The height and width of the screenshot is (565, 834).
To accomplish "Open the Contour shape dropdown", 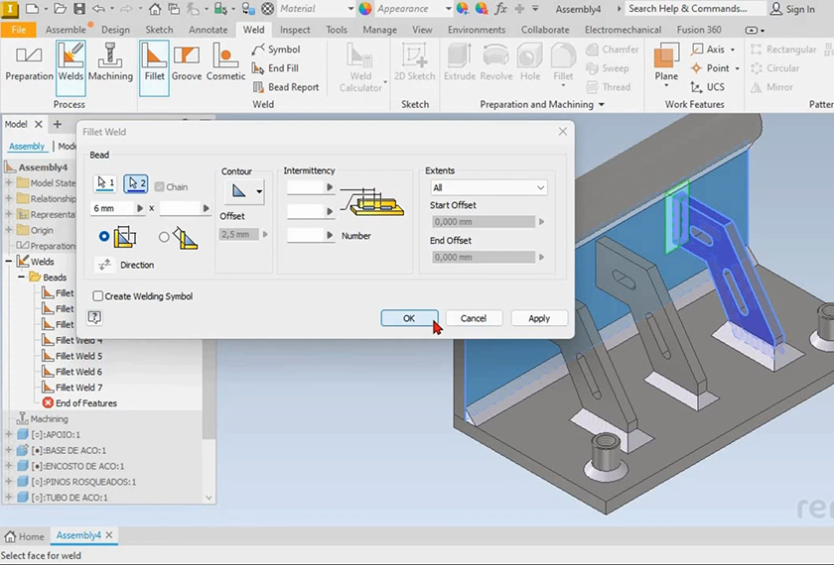I will (x=241, y=190).
